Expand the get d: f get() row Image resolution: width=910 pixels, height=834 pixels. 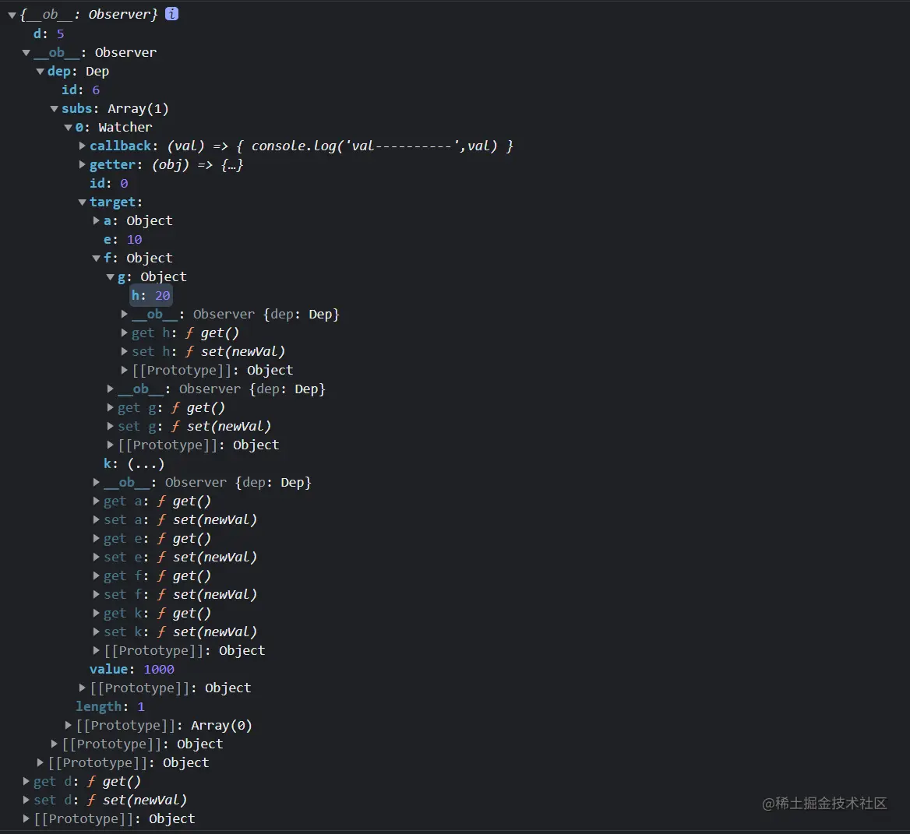(x=26, y=782)
